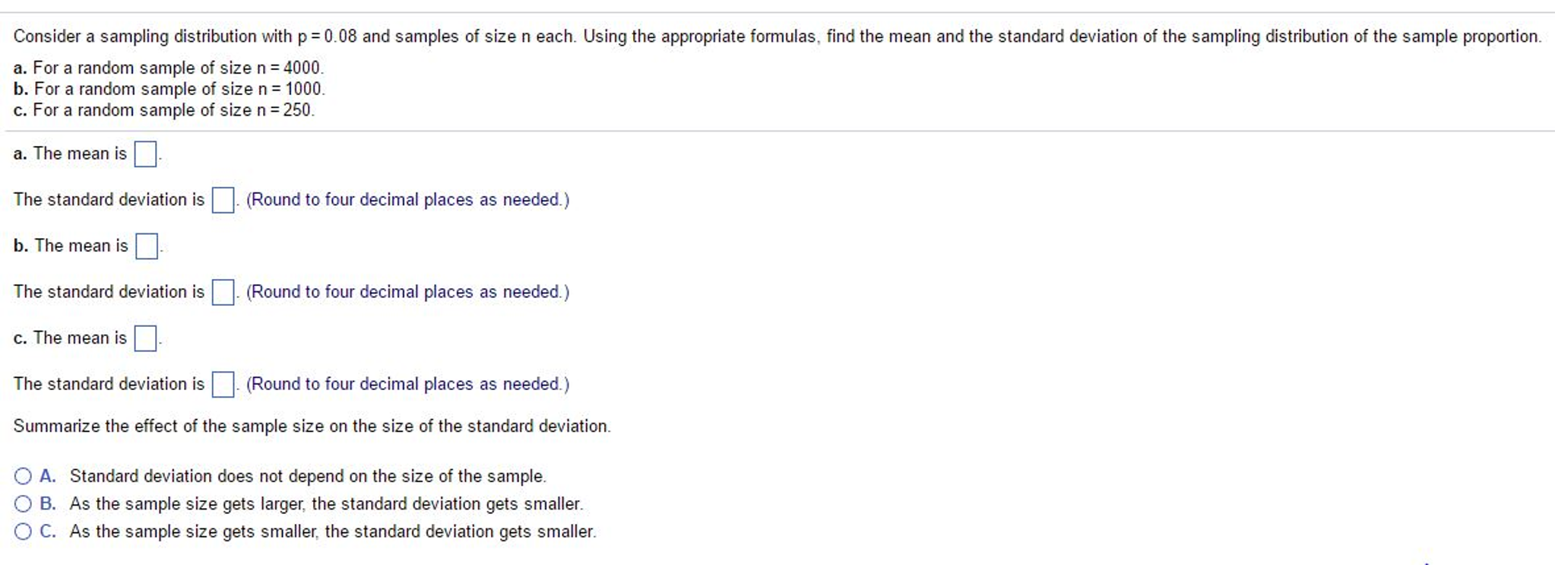This screenshot has width=1555, height=565.
Task: Click the label for part b n=1000
Action: 168,89
